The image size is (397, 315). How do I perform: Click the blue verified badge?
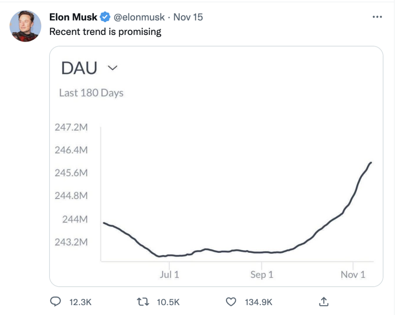(105, 17)
